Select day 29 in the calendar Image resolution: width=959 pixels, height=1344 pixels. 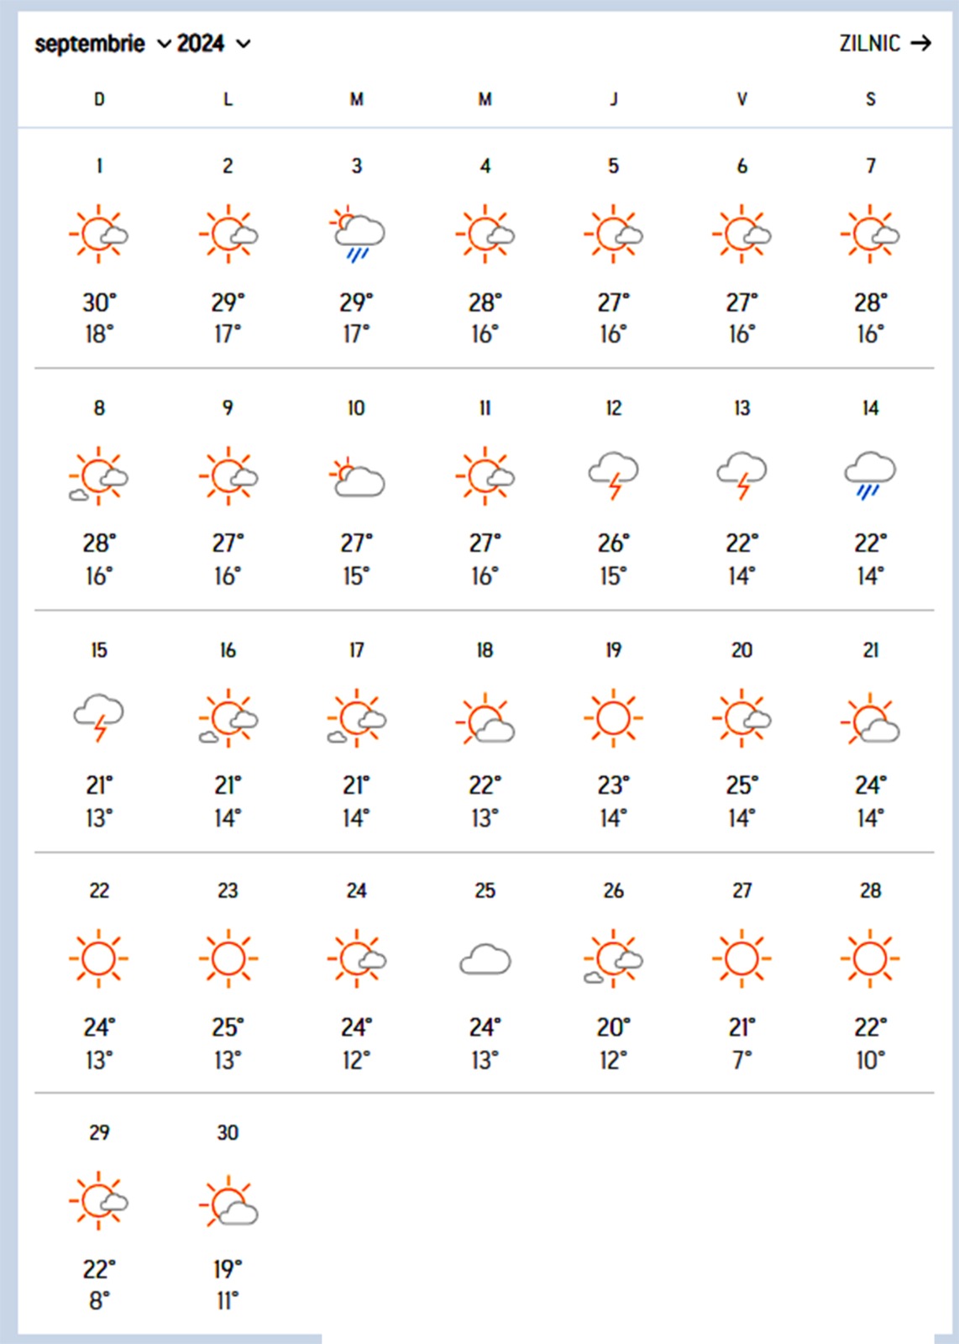(99, 1133)
